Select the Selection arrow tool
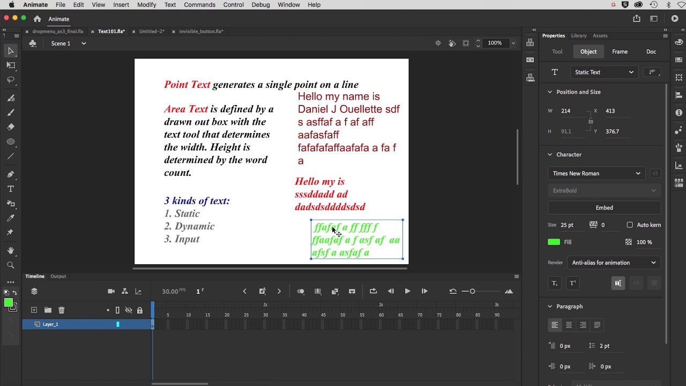686x386 pixels. click(11, 51)
